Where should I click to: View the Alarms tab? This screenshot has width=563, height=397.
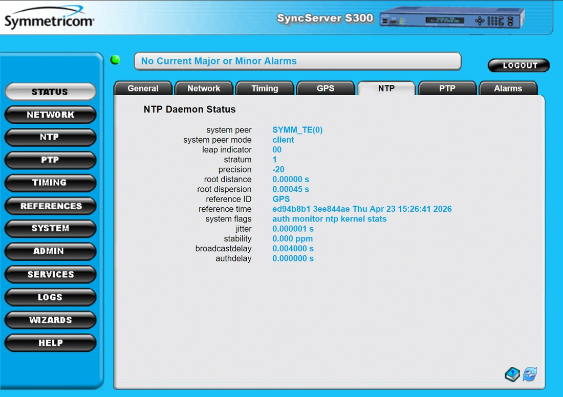508,89
